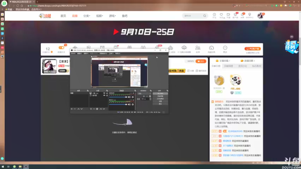
Task: Open File Explorer from taskbar
Action: pyautogui.click(x=20, y=166)
